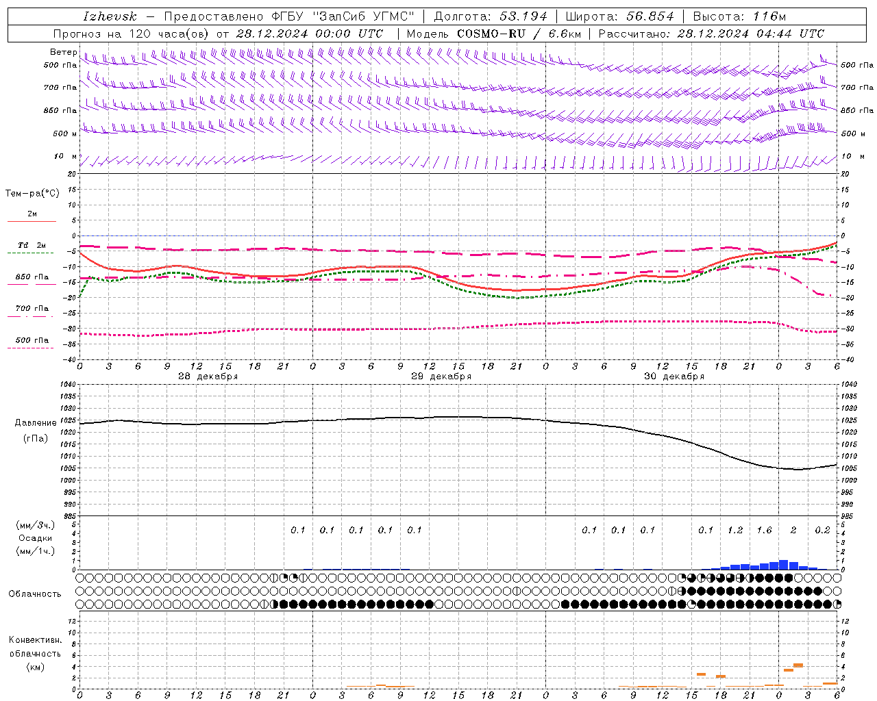Select the forecast start 28.12.2024 00:00 UTC

(x=310, y=34)
